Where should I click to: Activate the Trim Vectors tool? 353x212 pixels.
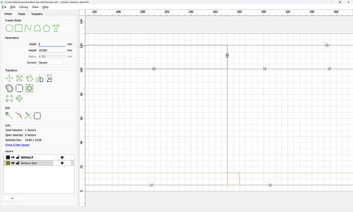click(19, 116)
